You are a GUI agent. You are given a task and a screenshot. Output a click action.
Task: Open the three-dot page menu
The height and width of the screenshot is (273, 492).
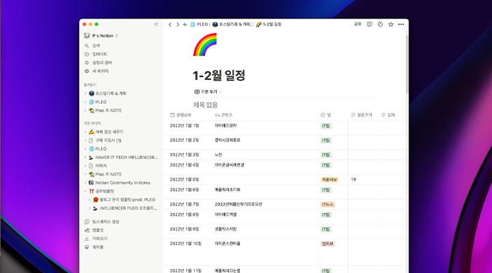coord(401,24)
